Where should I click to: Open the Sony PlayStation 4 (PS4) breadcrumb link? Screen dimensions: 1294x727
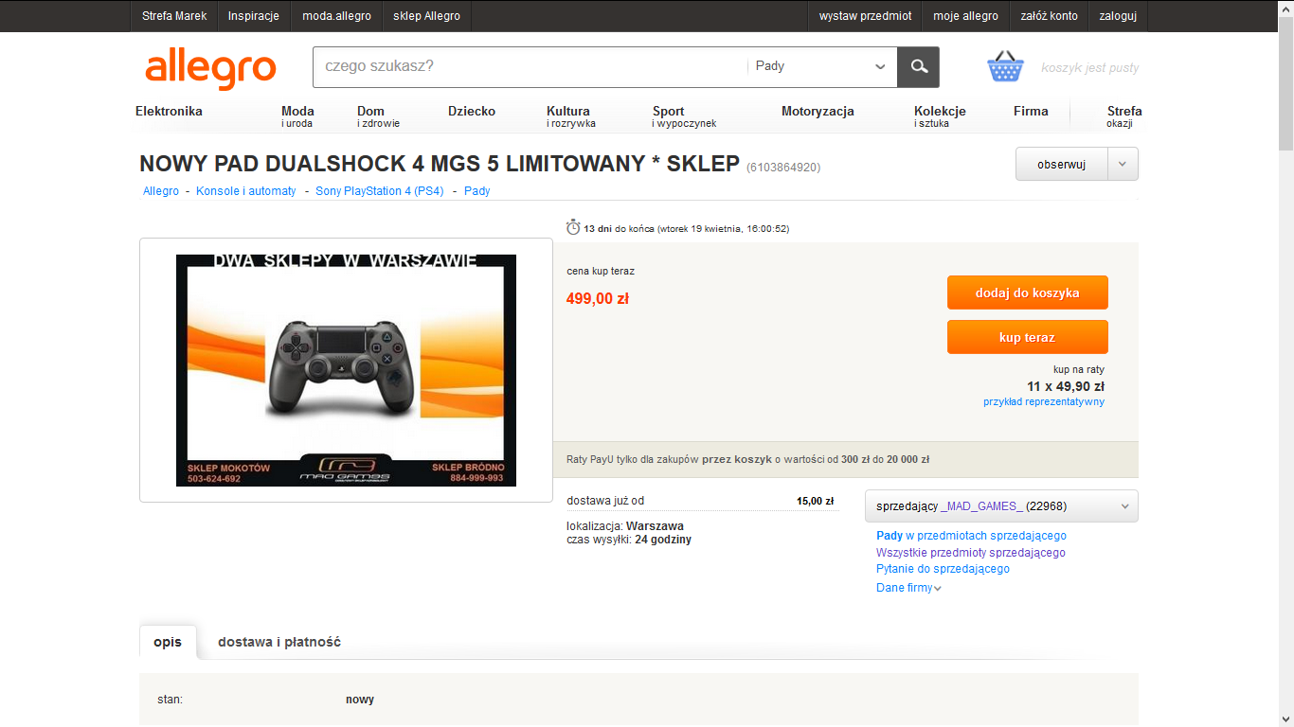[380, 190]
